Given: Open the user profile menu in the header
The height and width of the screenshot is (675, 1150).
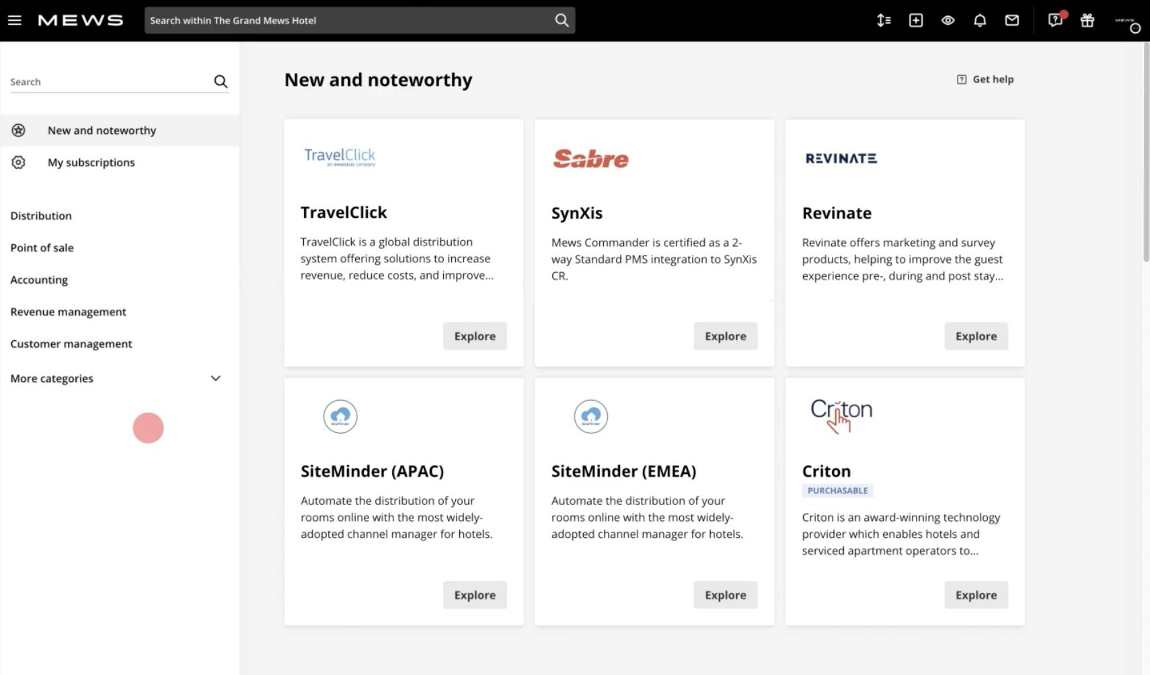Looking at the screenshot, I should click(x=1127, y=22).
